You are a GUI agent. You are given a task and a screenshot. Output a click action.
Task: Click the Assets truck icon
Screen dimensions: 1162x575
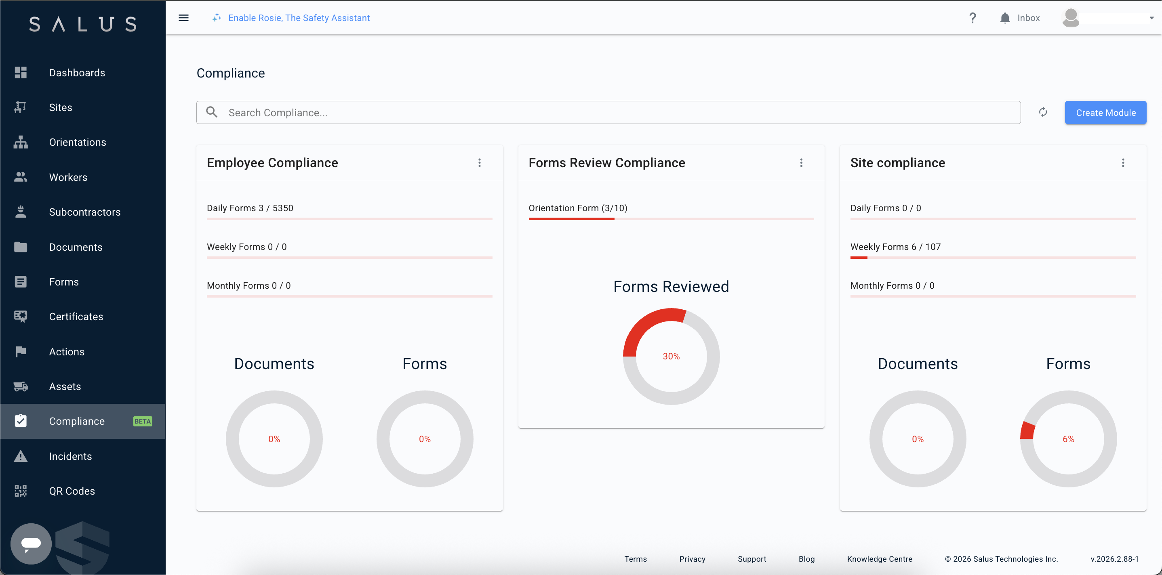21,386
